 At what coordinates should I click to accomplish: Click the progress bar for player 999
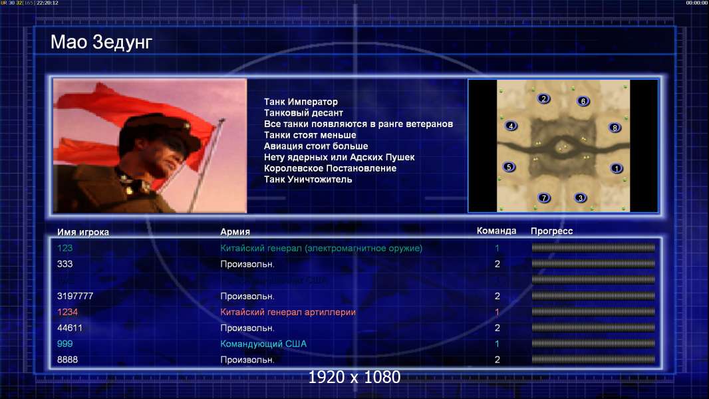point(593,343)
